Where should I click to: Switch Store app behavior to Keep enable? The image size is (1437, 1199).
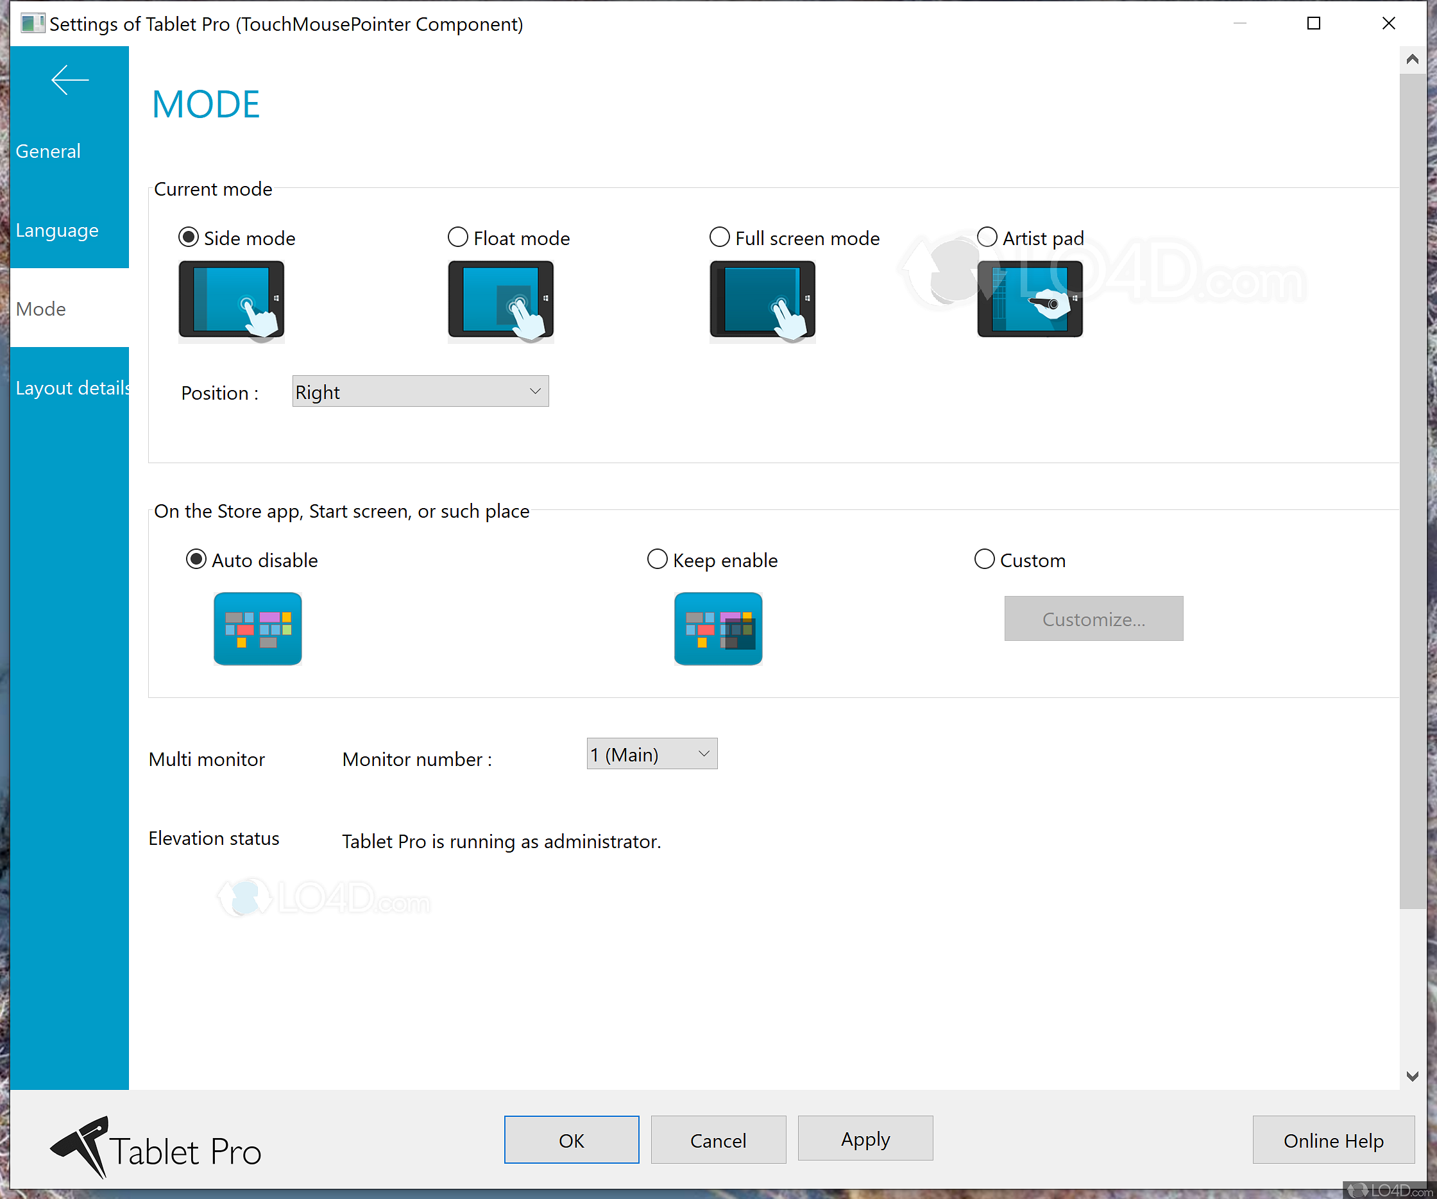pos(656,559)
